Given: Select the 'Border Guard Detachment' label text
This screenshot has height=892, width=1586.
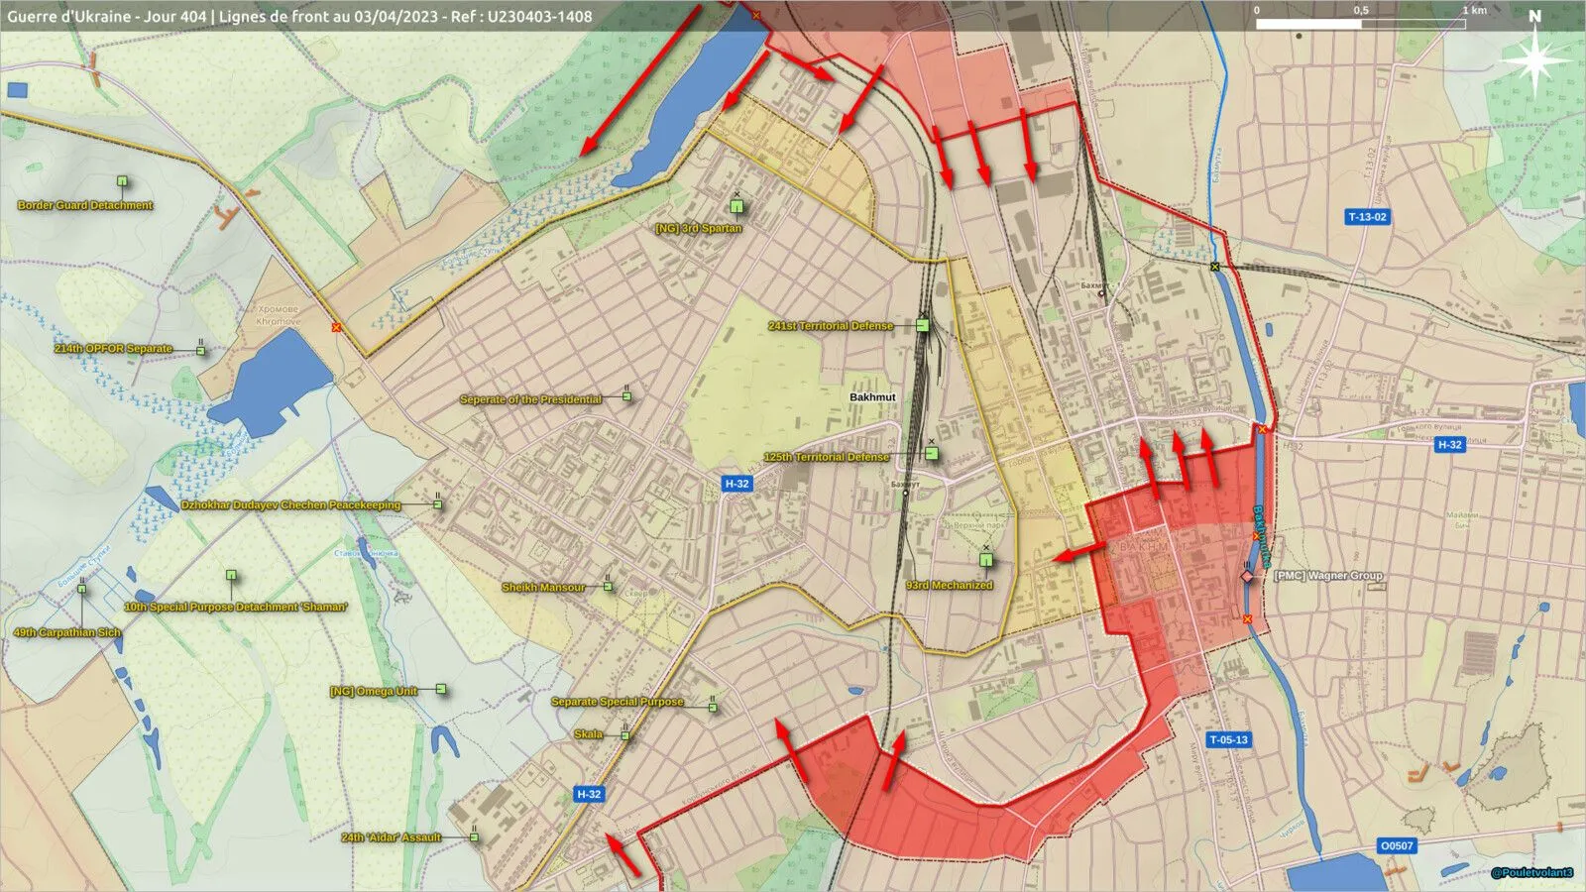Looking at the screenshot, I should 85,205.
